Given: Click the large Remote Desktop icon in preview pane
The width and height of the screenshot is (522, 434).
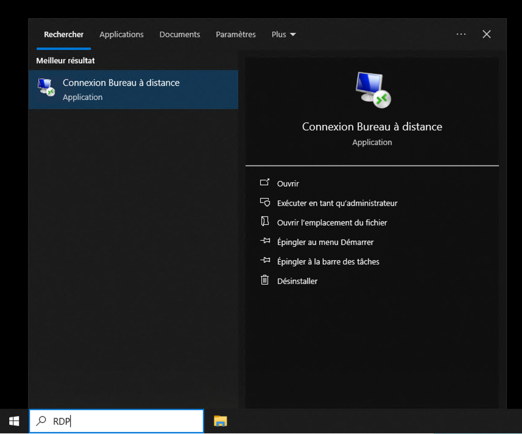Looking at the screenshot, I should point(373,90).
